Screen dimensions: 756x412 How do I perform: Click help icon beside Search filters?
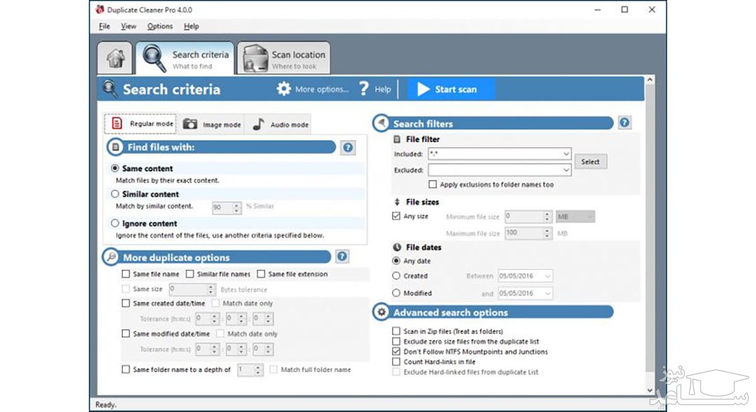pos(624,123)
